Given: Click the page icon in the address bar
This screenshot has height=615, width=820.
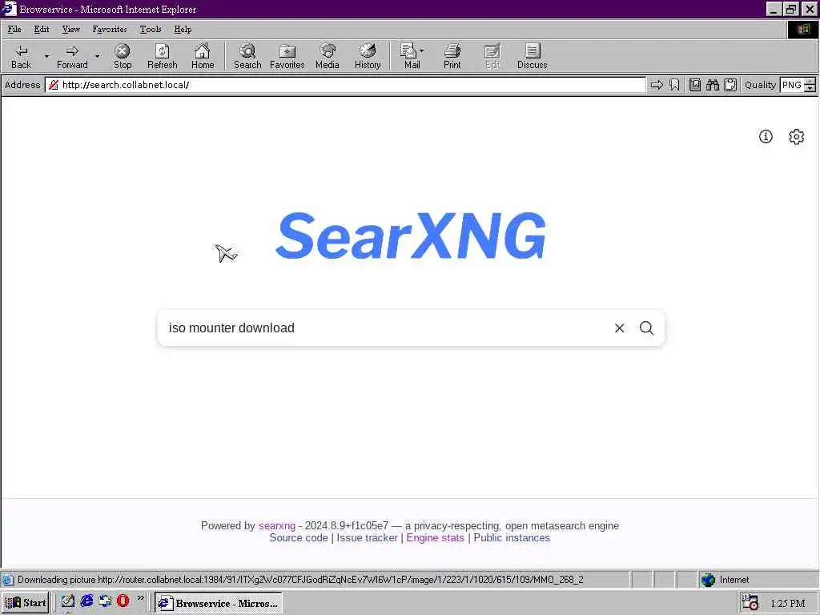Looking at the screenshot, I should 54,85.
